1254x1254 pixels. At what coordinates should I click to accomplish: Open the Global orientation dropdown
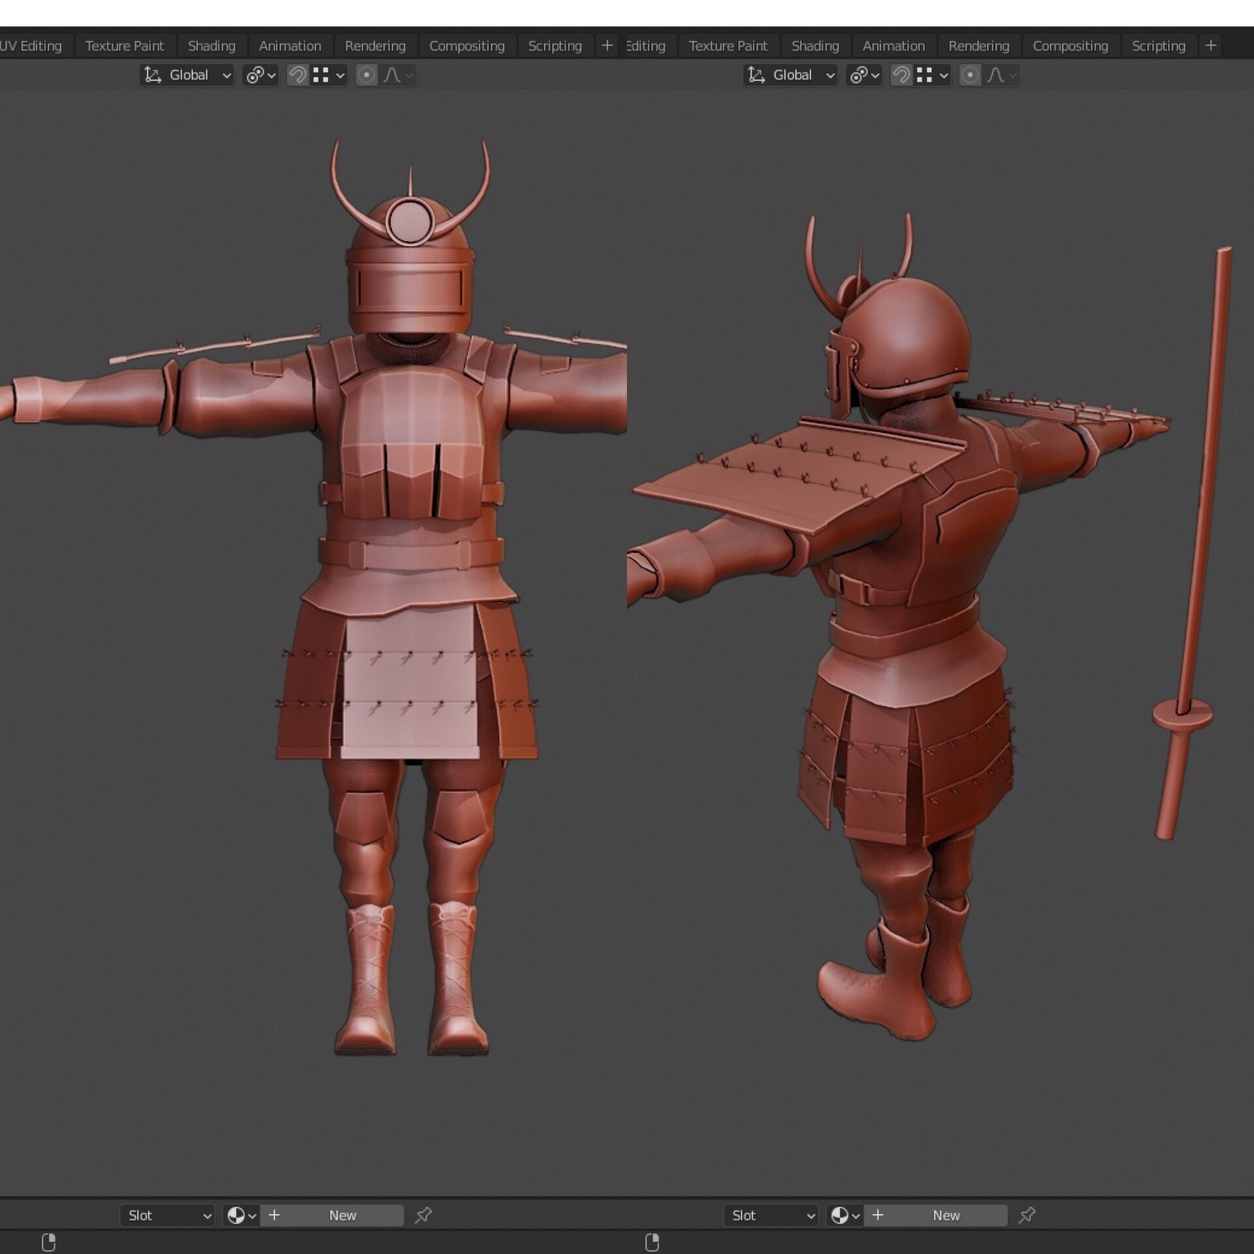click(x=186, y=74)
